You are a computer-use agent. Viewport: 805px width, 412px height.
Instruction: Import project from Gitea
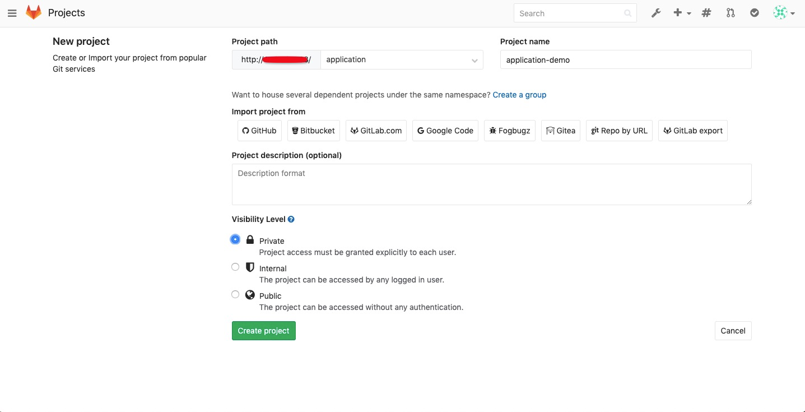coord(561,131)
